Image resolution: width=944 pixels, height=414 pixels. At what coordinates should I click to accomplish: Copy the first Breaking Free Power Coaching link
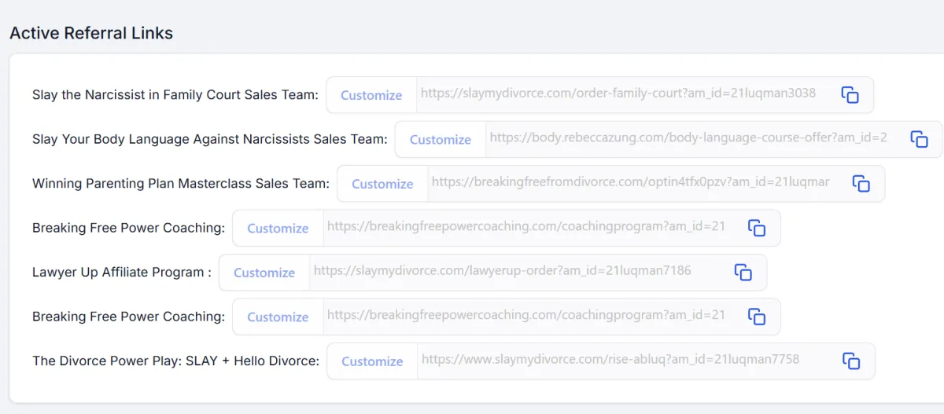point(757,228)
